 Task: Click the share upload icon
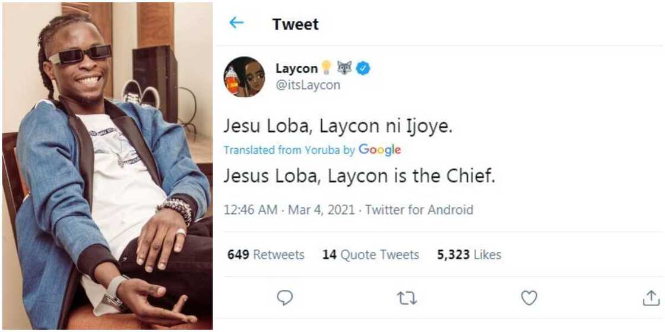pyautogui.click(x=651, y=298)
